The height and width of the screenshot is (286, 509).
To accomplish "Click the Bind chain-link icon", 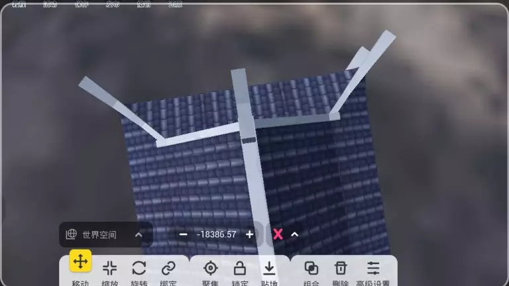I will pyautogui.click(x=168, y=268).
